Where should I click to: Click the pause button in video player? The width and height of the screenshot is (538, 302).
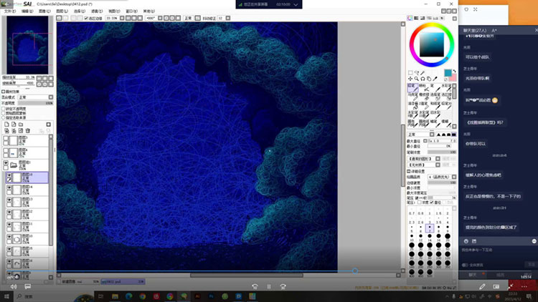pos(269,286)
